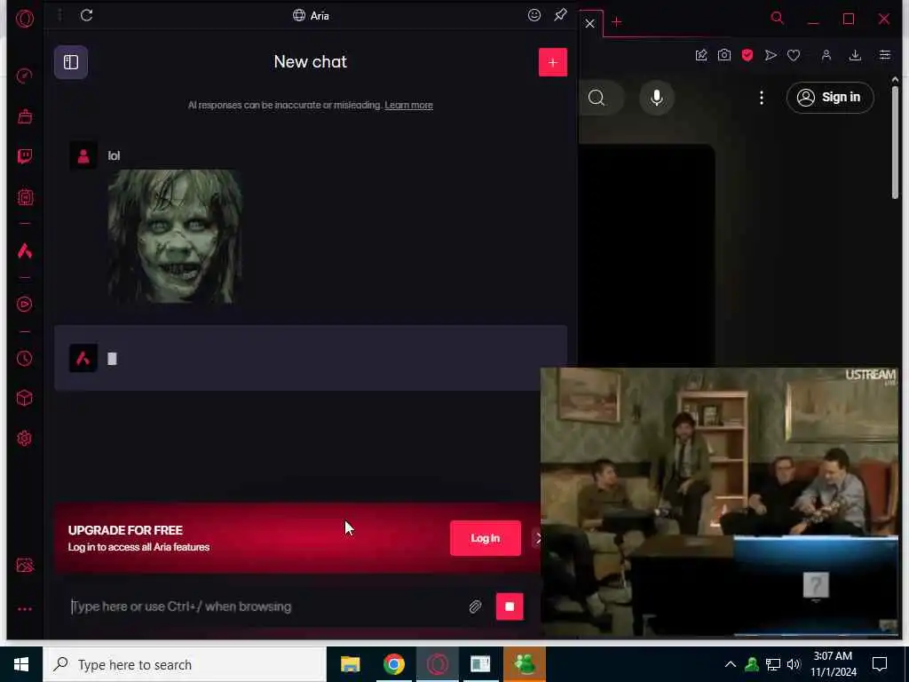Image resolution: width=909 pixels, height=682 pixels.
Task: Toggle the Aria chat list side panel
Action: click(x=71, y=62)
